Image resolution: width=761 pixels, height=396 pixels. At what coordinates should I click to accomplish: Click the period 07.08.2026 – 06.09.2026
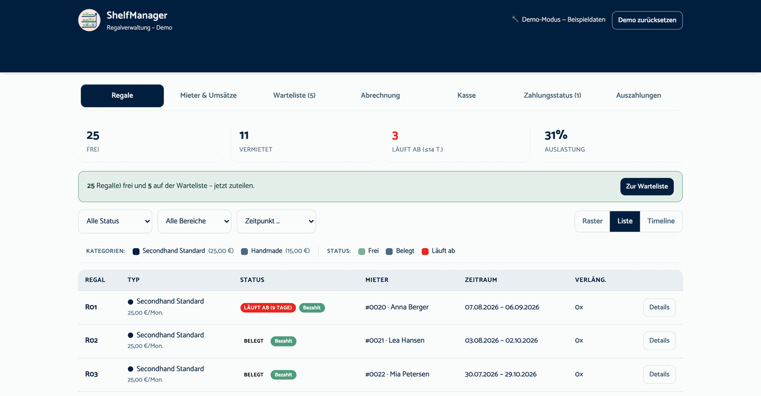click(502, 307)
